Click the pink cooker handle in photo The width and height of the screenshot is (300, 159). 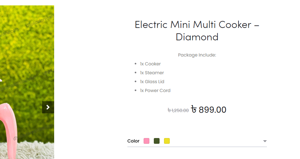(9, 129)
